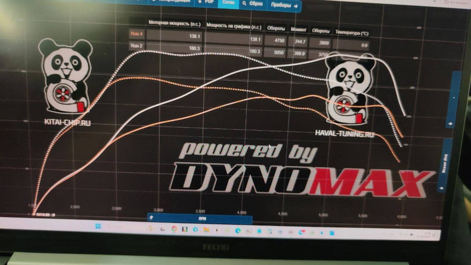The image size is (471, 265).
Task: Click the arrow on Момент axis bar
Action: pyautogui.click(x=442, y=188)
